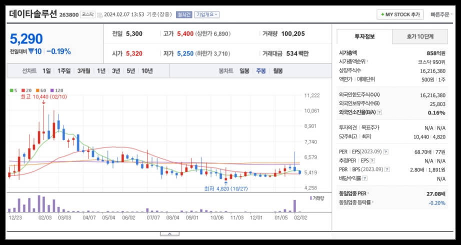Click the orange 60 moving average legend
This screenshot has height=245, width=461.
(x=41, y=90)
